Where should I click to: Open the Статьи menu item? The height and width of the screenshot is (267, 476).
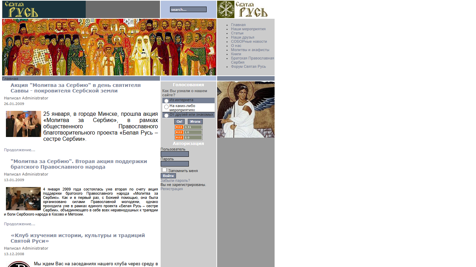237,33
